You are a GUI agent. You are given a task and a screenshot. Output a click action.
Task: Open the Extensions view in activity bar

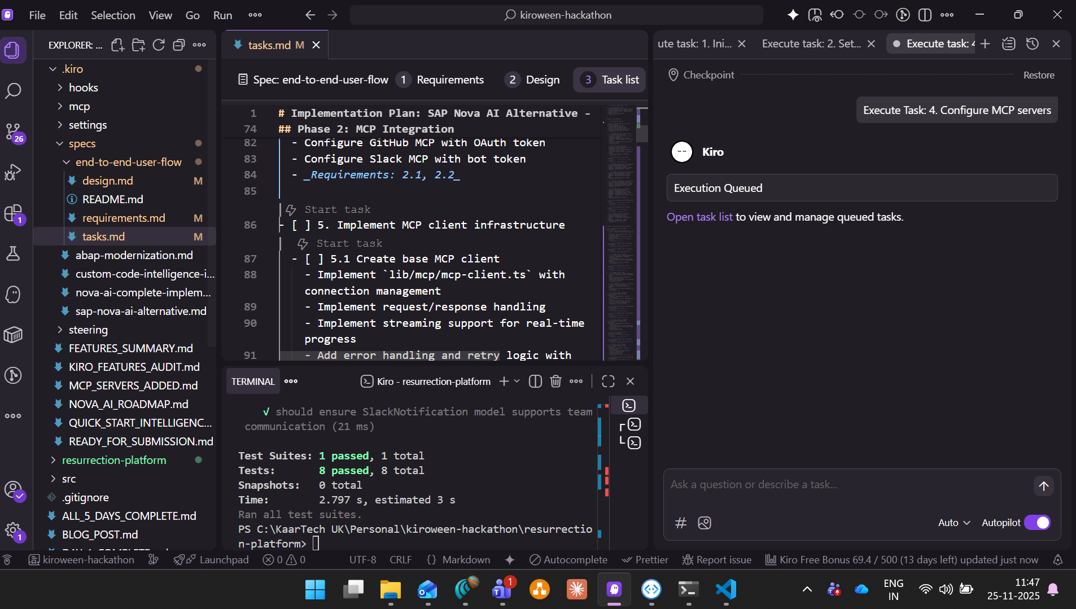13,213
